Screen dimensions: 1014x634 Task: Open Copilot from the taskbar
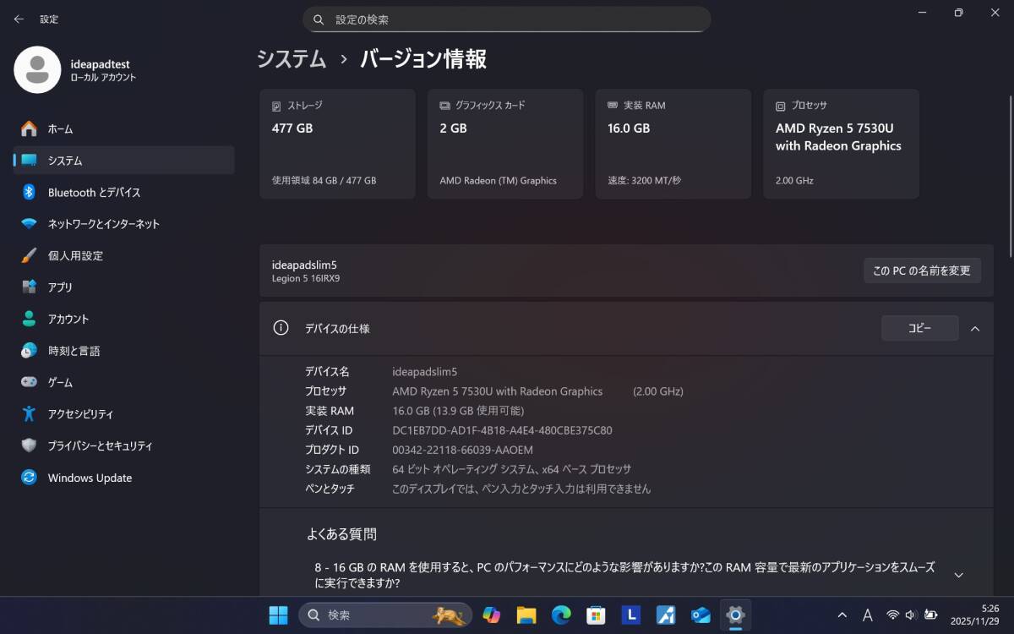point(491,615)
